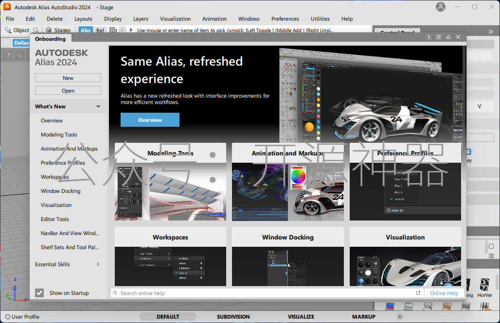This screenshot has width=500, height=323.
Task: Open the external link icon in help search
Action: 418,293
